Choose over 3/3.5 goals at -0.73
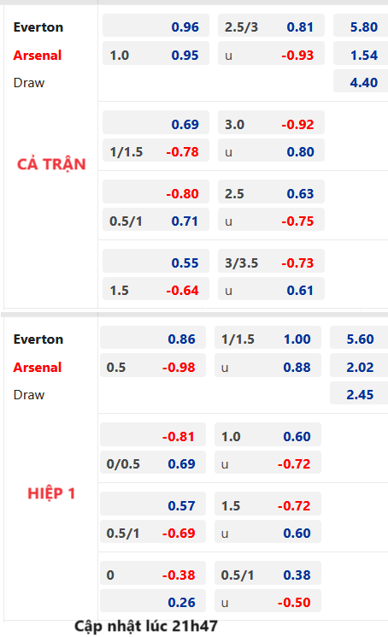Viewport: 388px width, 637px height. tap(271, 262)
